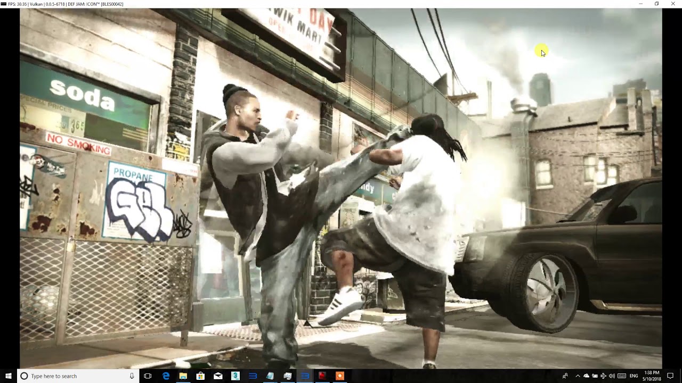Viewport: 682px width, 383px height.
Task: Expand the hidden system tray icons
Action: (x=578, y=376)
